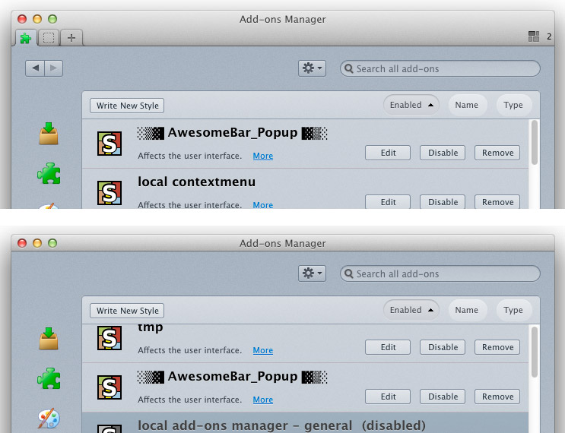Screen dimensions: 565x433
Task: Go back with the left arrow button
Action: [x=35, y=68]
